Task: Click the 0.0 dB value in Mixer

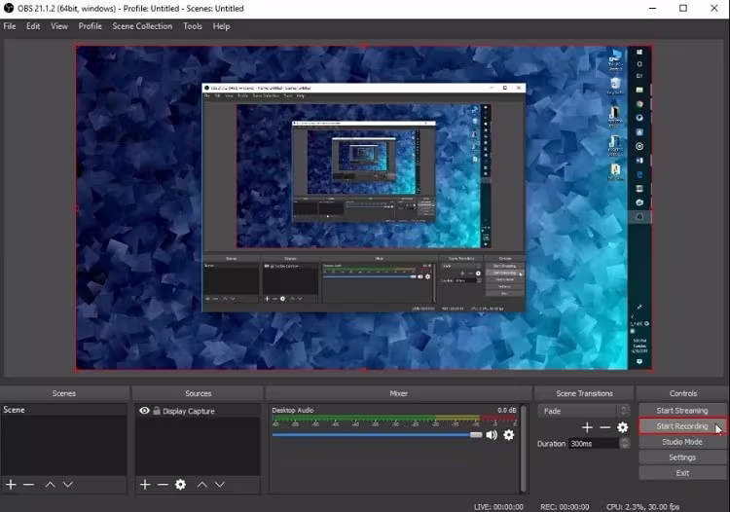Action: (506, 410)
